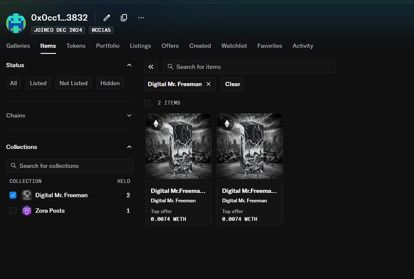The image size is (414, 279).
Task: Click the Collections section heading
Action: tap(21, 147)
